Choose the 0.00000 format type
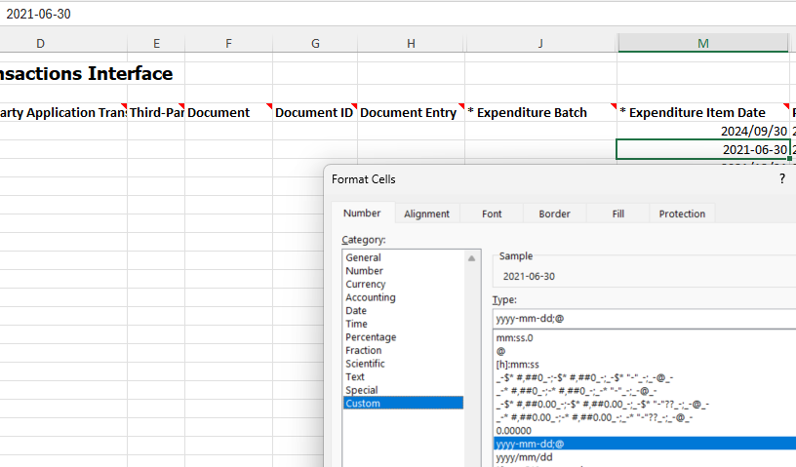Screen dimensions: 796x467 645,430
